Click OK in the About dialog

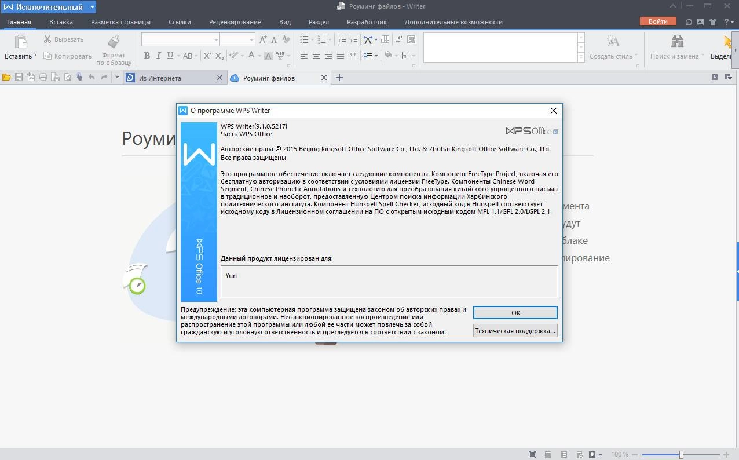click(x=515, y=313)
